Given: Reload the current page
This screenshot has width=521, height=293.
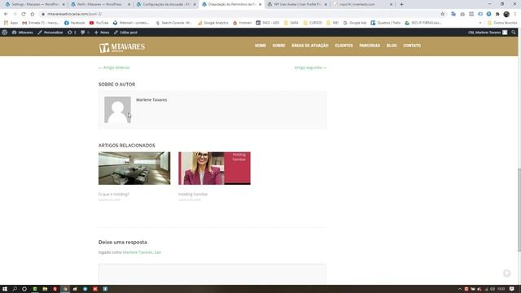Looking at the screenshot, I should [x=24, y=14].
